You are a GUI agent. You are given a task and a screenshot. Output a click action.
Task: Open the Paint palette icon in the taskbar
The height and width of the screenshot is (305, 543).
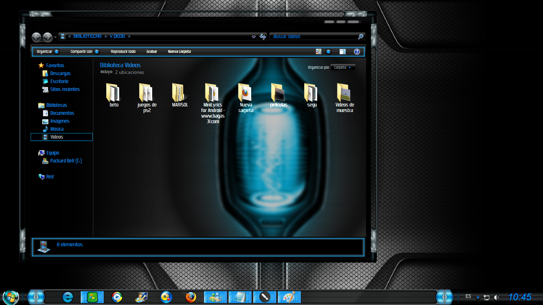pos(289,297)
